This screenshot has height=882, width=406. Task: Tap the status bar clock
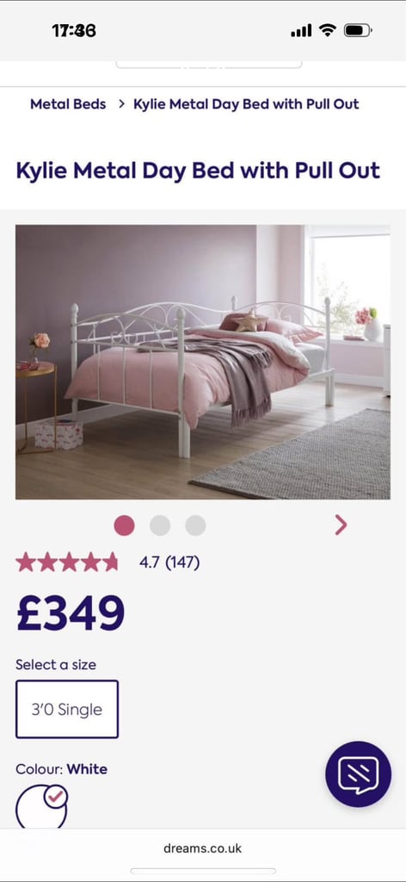(x=74, y=30)
